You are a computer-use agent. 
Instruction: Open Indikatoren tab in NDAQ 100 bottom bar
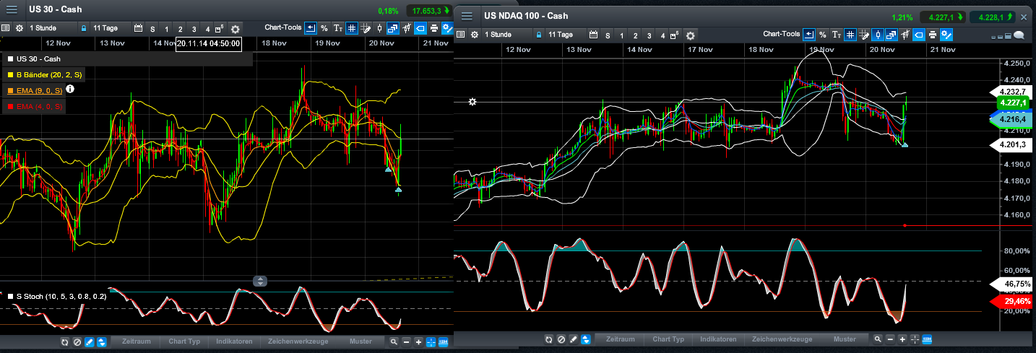point(718,339)
